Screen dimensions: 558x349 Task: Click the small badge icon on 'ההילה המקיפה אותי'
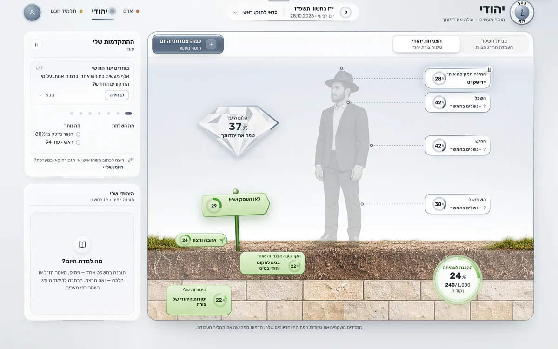[x=489, y=69]
